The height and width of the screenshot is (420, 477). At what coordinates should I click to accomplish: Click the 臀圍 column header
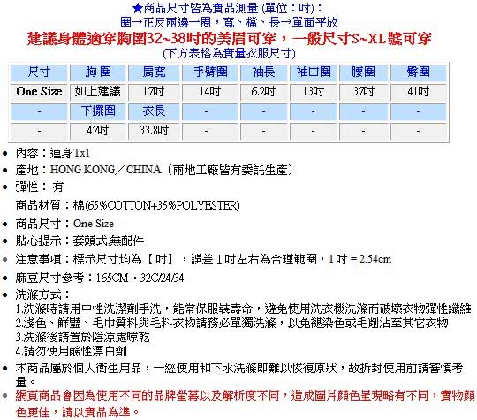[x=419, y=73]
